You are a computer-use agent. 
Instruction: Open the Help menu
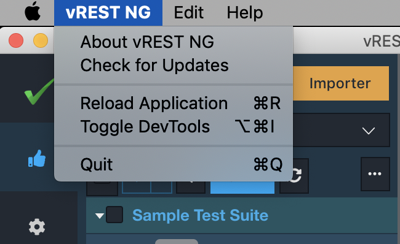coord(245,12)
